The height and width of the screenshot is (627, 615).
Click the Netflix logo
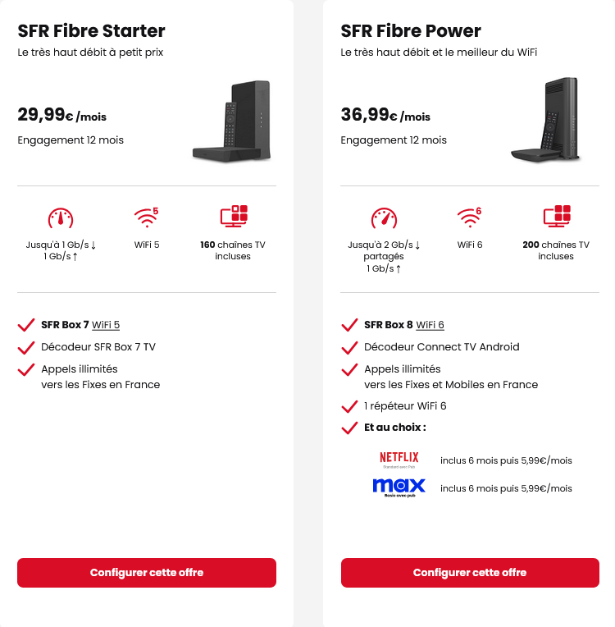399,460
